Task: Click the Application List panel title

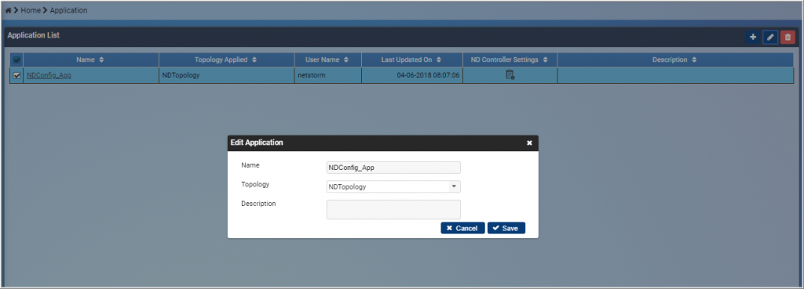Action: click(x=33, y=35)
